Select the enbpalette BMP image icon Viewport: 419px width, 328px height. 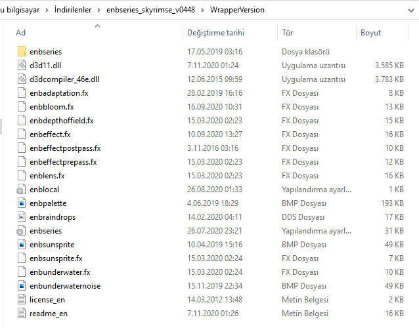point(22,203)
